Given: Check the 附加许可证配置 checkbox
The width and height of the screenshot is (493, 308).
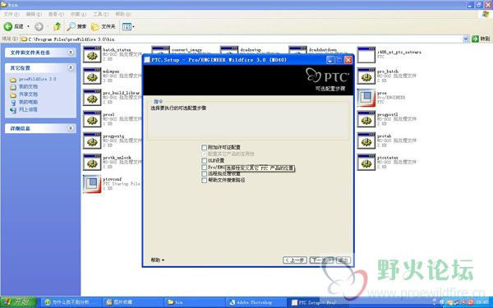Looking at the screenshot, I should tap(204, 147).
